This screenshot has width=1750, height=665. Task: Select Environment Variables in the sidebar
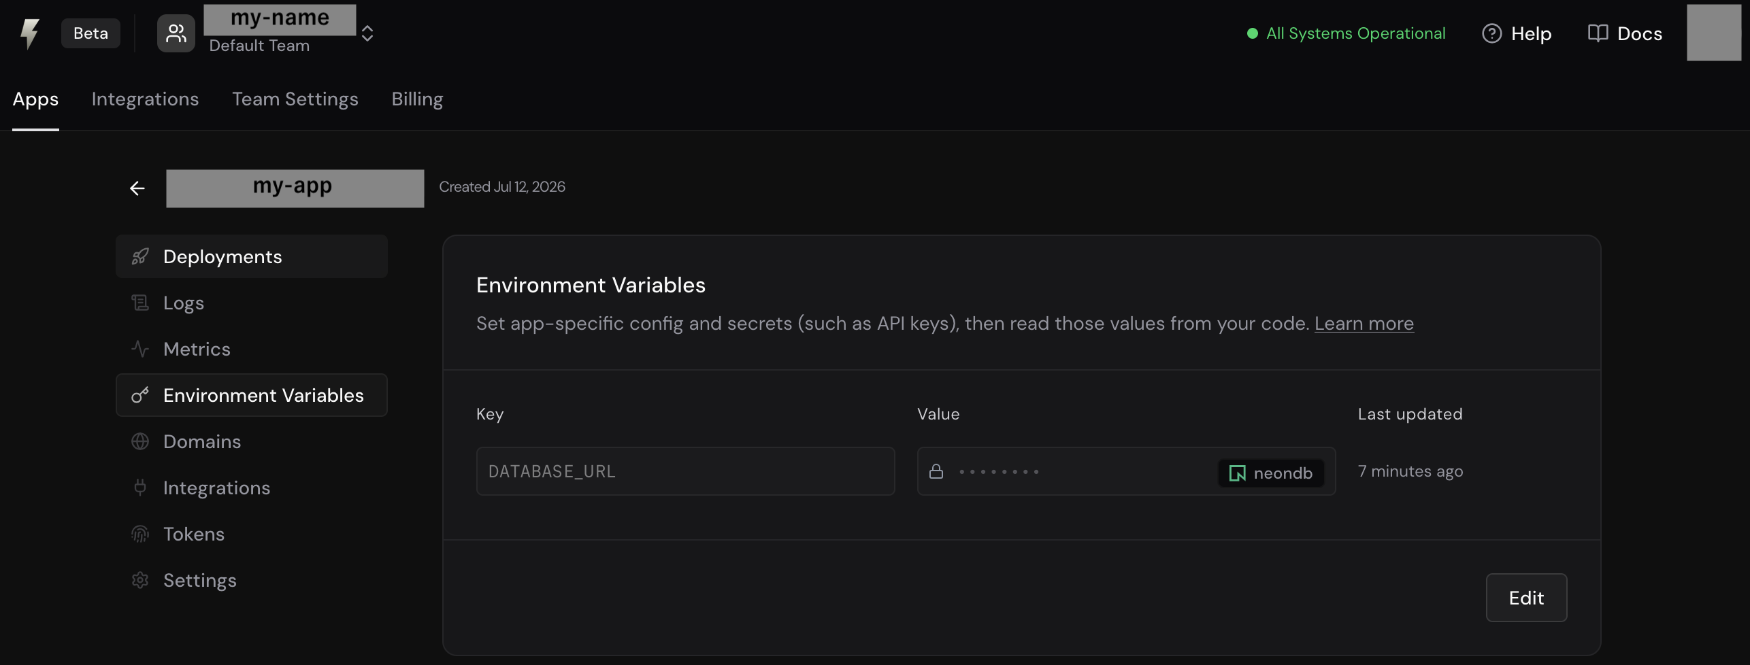click(252, 395)
